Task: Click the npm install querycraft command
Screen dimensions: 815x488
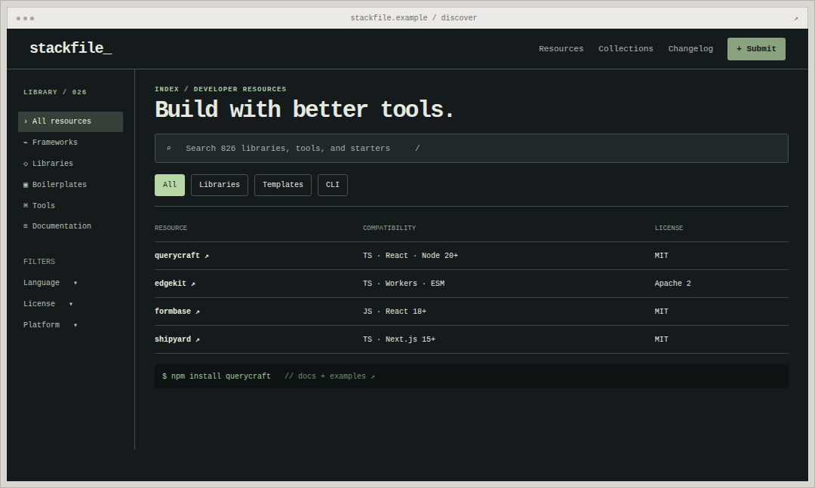Action: [x=217, y=376]
